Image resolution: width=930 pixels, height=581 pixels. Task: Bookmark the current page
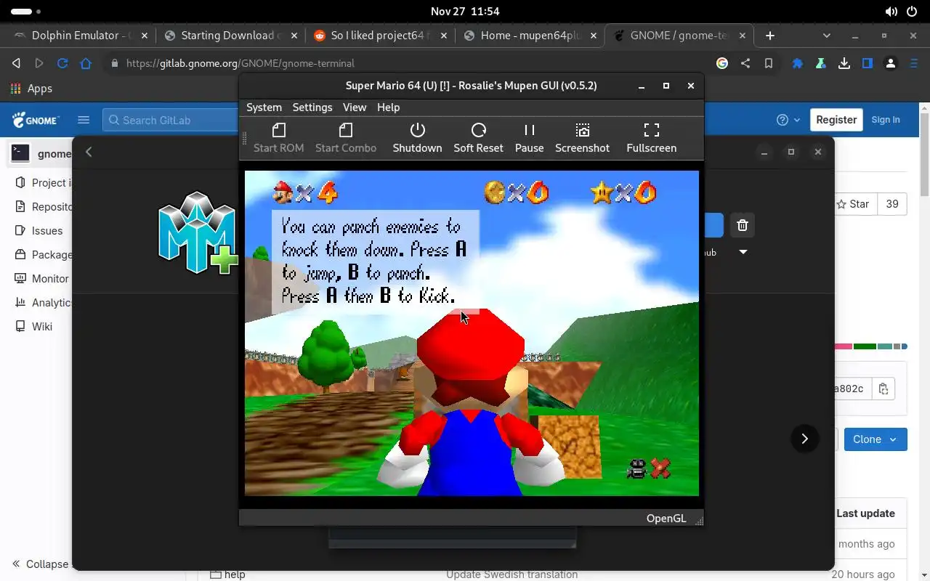(x=768, y=63)
